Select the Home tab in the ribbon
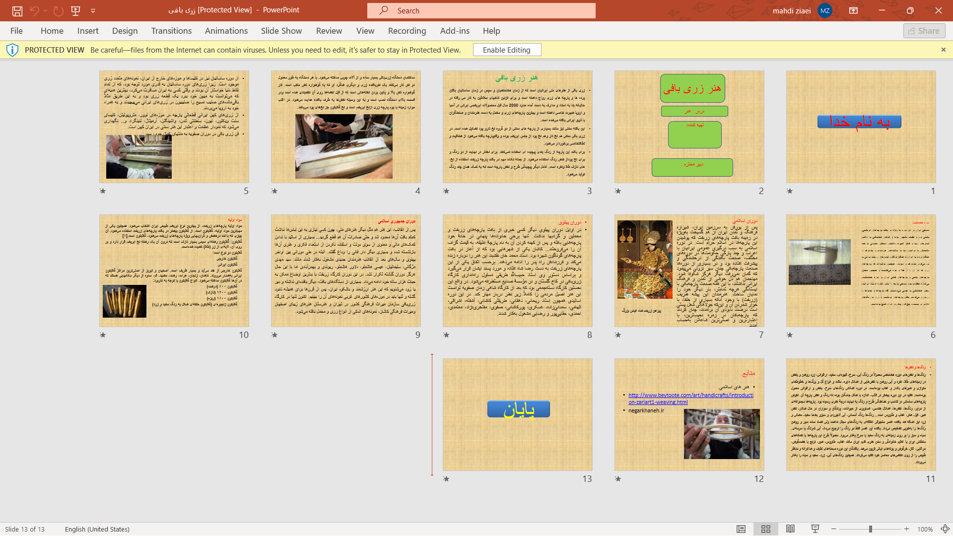Image resolution: width=953 pixels, height=536 pixels. (x=52, y=31)
